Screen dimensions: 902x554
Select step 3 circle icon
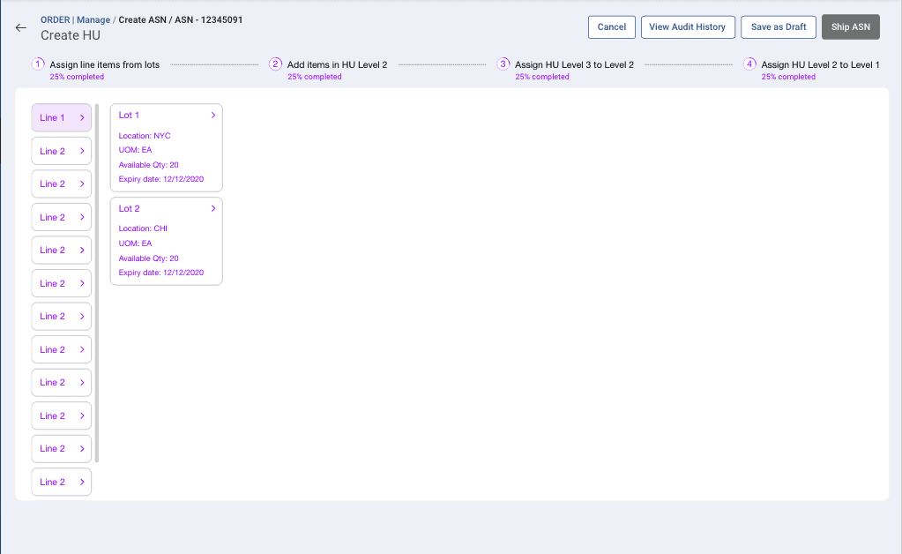(x=503, y=64)
